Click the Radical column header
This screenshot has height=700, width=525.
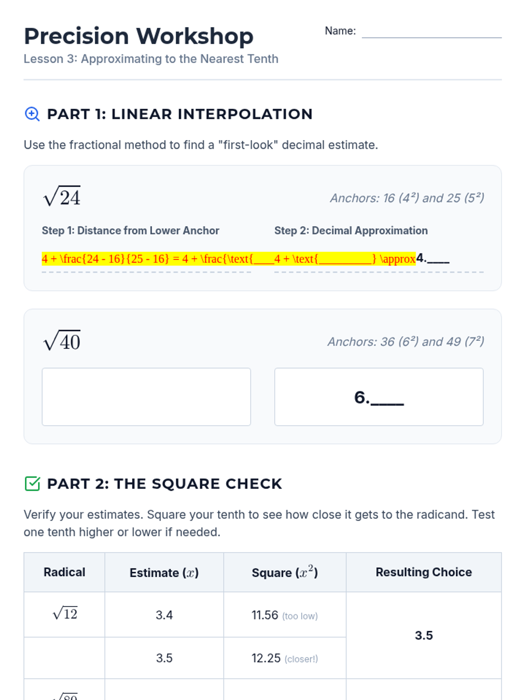tap(64, 572)
